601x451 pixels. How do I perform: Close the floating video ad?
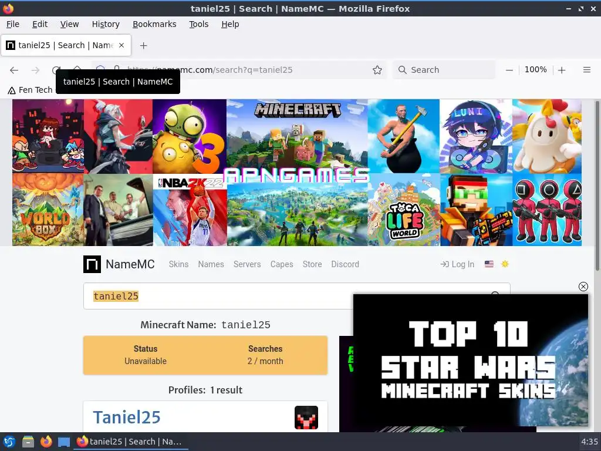tap(583, 287)
